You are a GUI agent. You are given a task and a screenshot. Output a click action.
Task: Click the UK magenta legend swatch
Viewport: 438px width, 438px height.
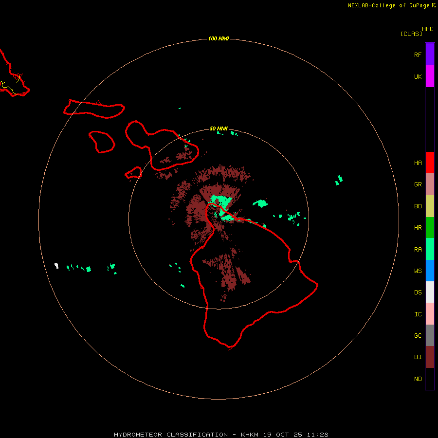tap(430, 76)
